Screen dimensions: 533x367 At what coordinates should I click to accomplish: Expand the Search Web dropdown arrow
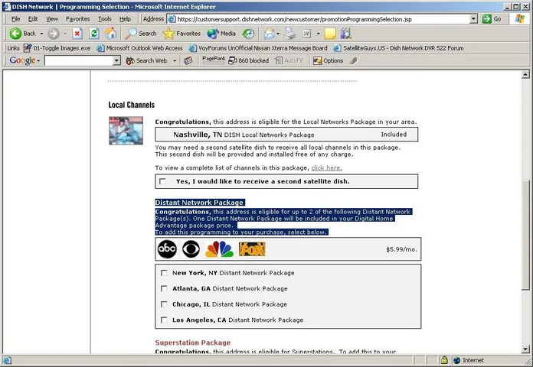pos(175,60)
